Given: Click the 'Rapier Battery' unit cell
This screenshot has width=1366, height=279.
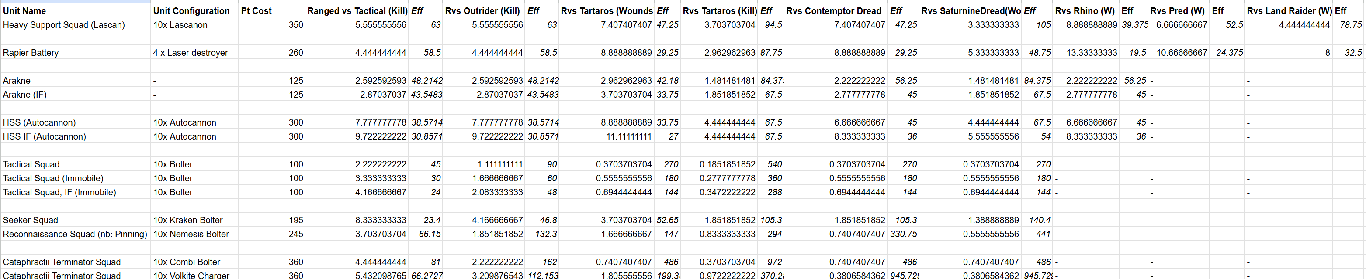Looking at the screenshot, I should click(x=75, y=52).
